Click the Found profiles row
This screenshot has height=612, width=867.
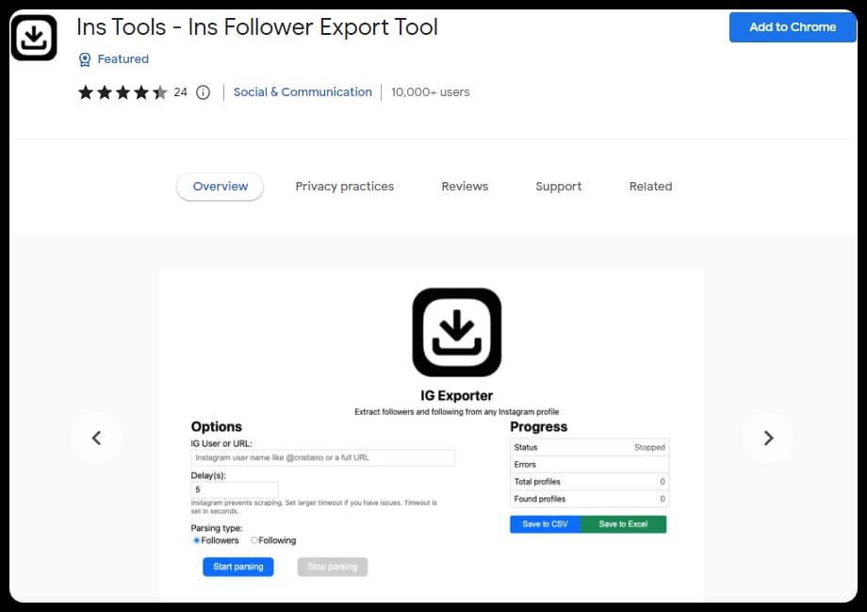pyautogui.click(x=589, y=499)
